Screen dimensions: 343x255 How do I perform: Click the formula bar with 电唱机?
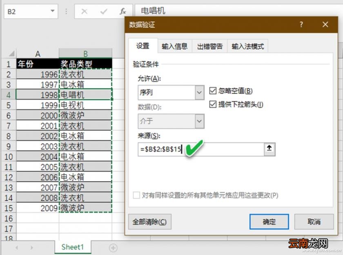[238, 11]
